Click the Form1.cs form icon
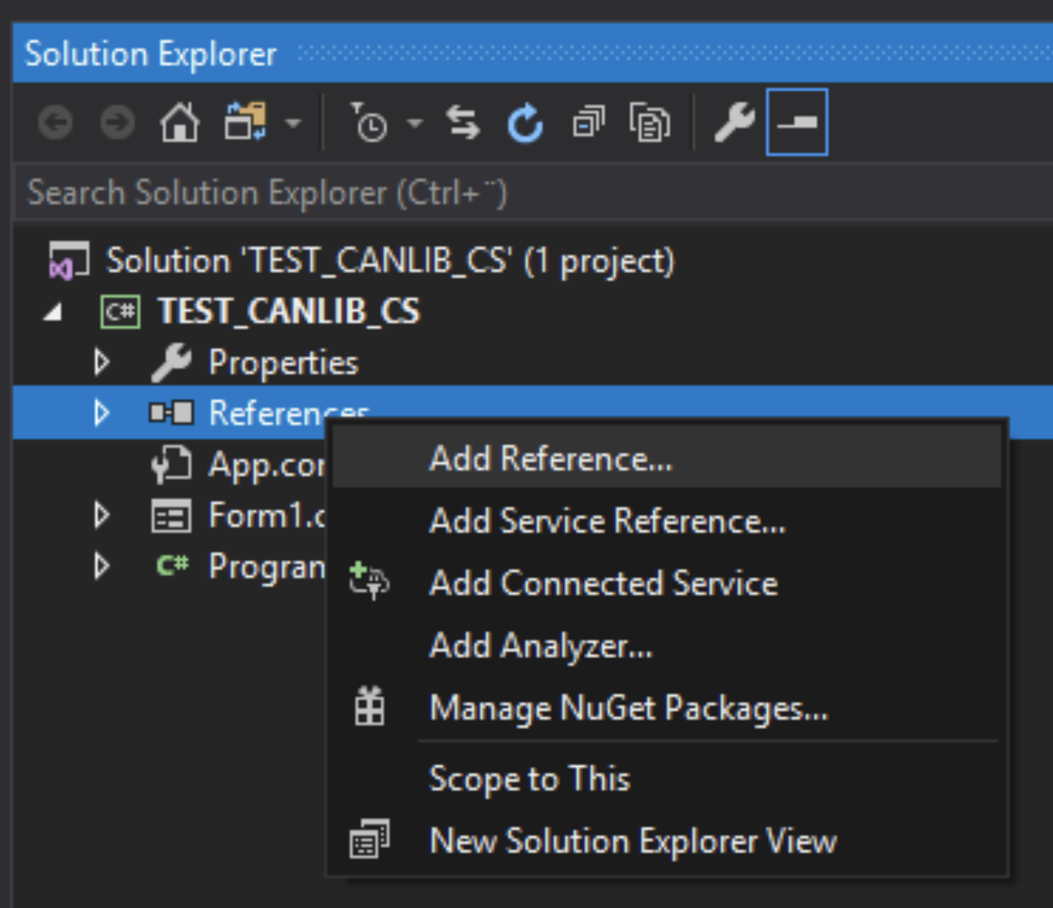 pyautogui.click(x=171, y=515)
